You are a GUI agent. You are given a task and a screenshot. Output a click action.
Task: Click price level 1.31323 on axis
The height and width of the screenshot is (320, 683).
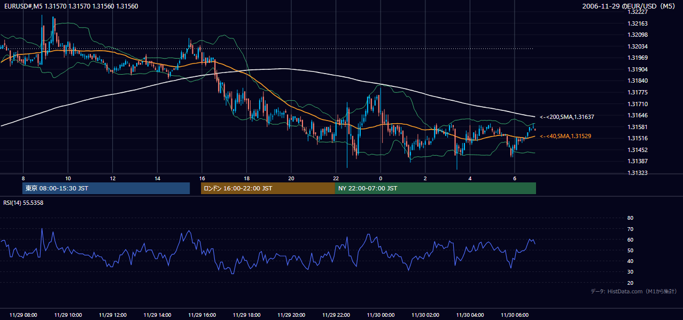[637, 173]
